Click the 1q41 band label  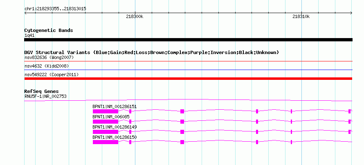pyautogui.click(x=29, y=36)
